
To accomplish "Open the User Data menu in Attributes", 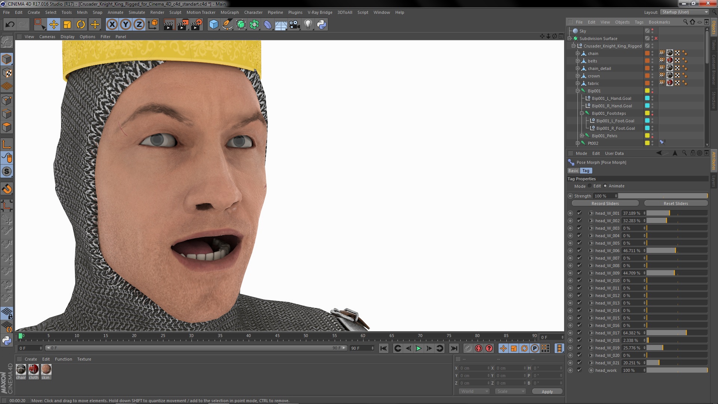I will [614, 153].
